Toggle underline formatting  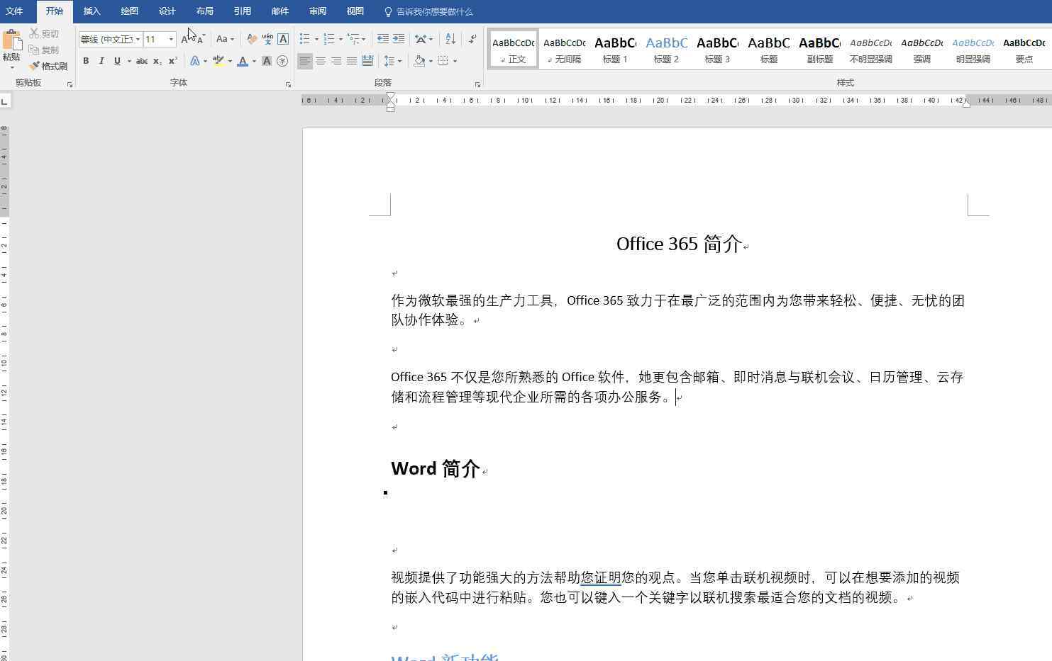117,61
